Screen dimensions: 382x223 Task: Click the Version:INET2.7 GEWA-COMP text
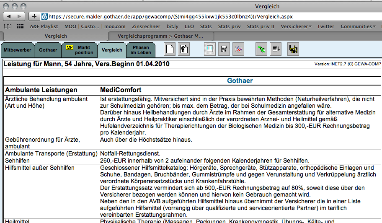coord(348,64)
